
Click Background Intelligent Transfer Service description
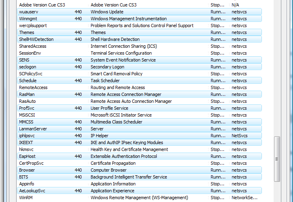pos(129,177)
